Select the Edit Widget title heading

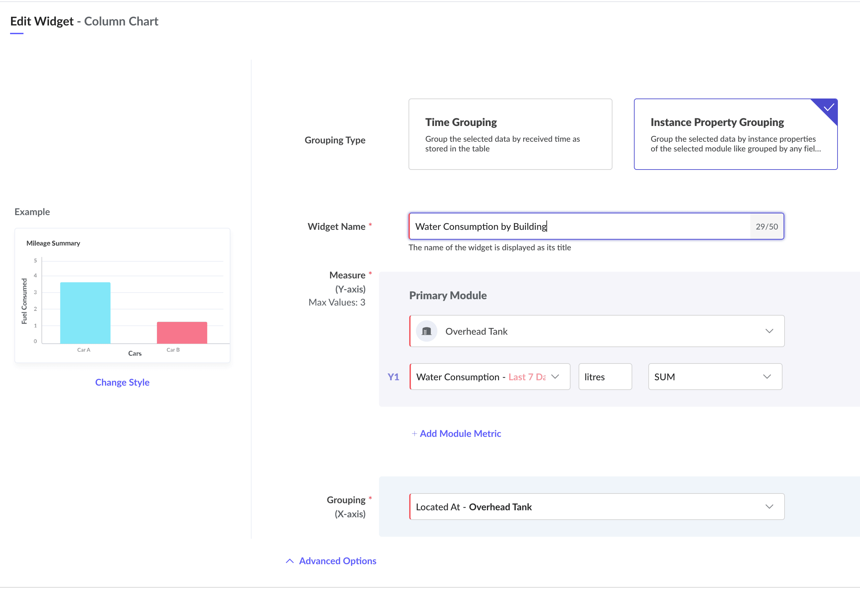coord(42,21)
